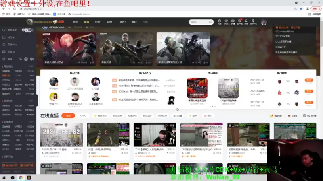Select the CFHD filter pill
The image size is (323, 181).
point(83,116)
